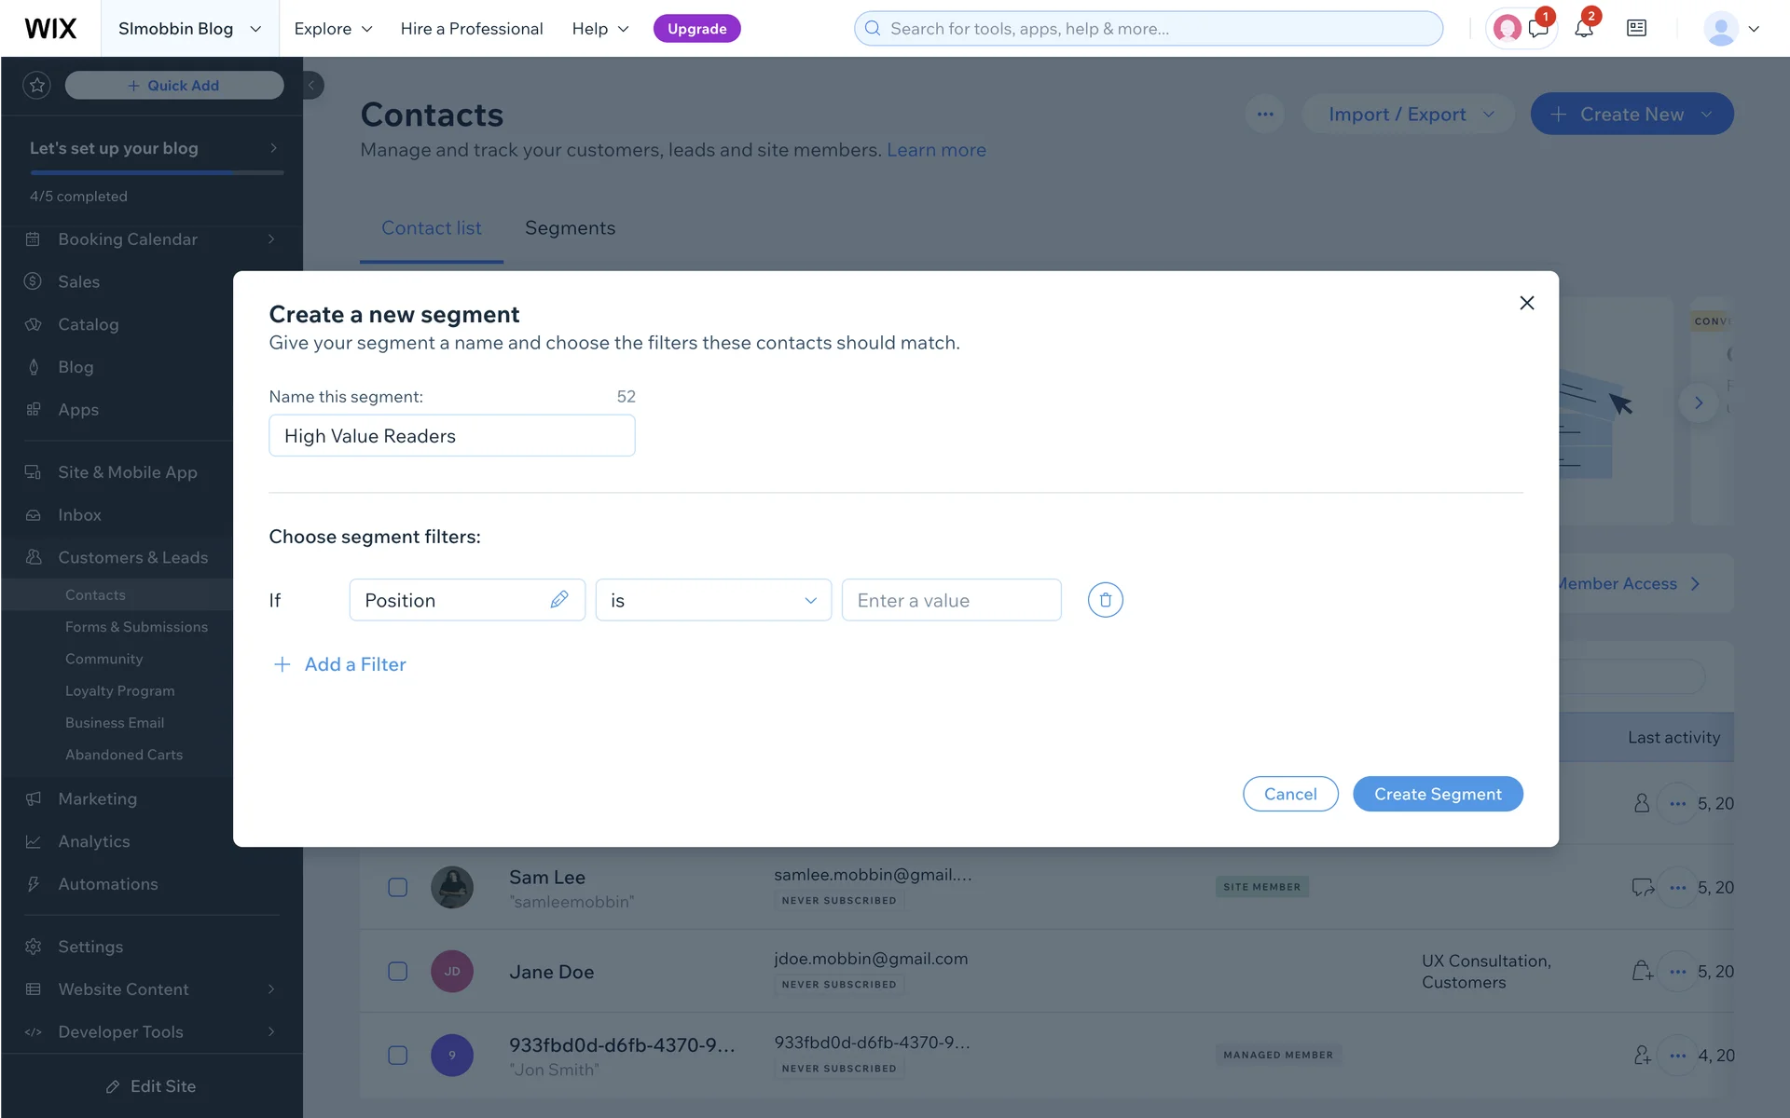The image size is (1790, 1118).
Task: Click the news feed icon in header
Action: pos(1636,29)
